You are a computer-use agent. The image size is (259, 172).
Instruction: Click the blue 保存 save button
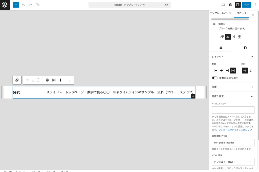point(246,5)
